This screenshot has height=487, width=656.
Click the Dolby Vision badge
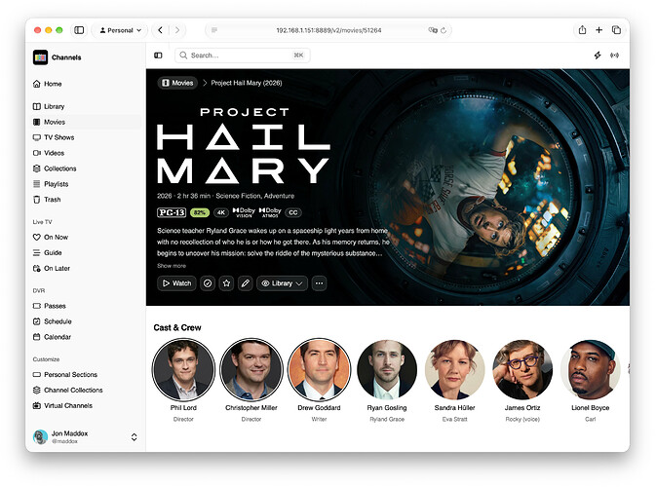point(244,212)
